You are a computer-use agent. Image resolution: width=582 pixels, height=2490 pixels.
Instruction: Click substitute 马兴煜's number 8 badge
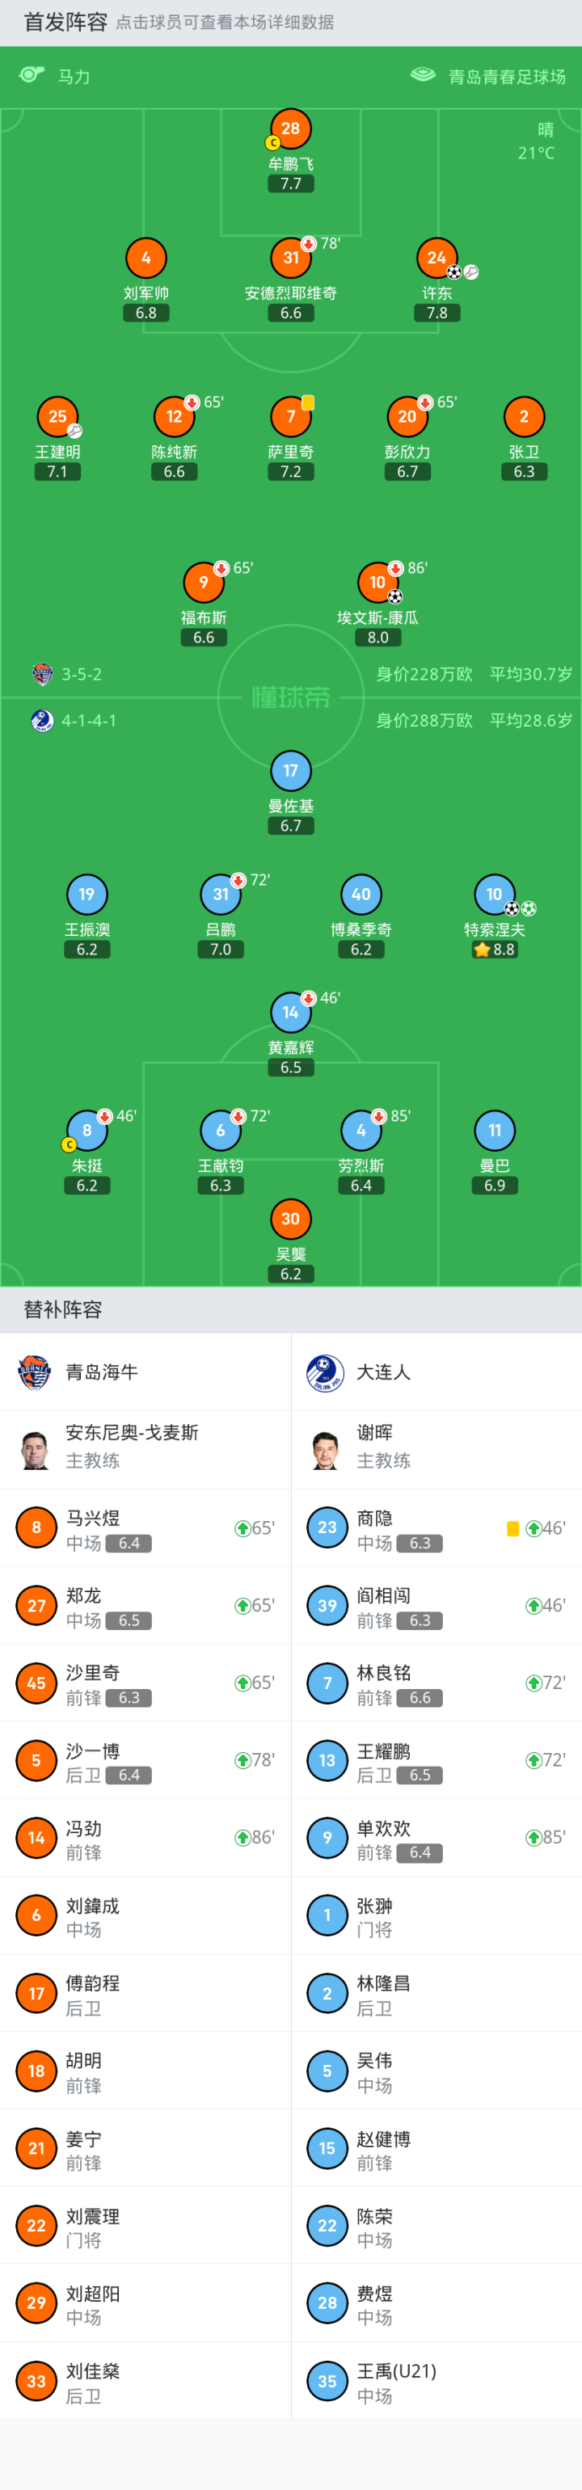36,1527
